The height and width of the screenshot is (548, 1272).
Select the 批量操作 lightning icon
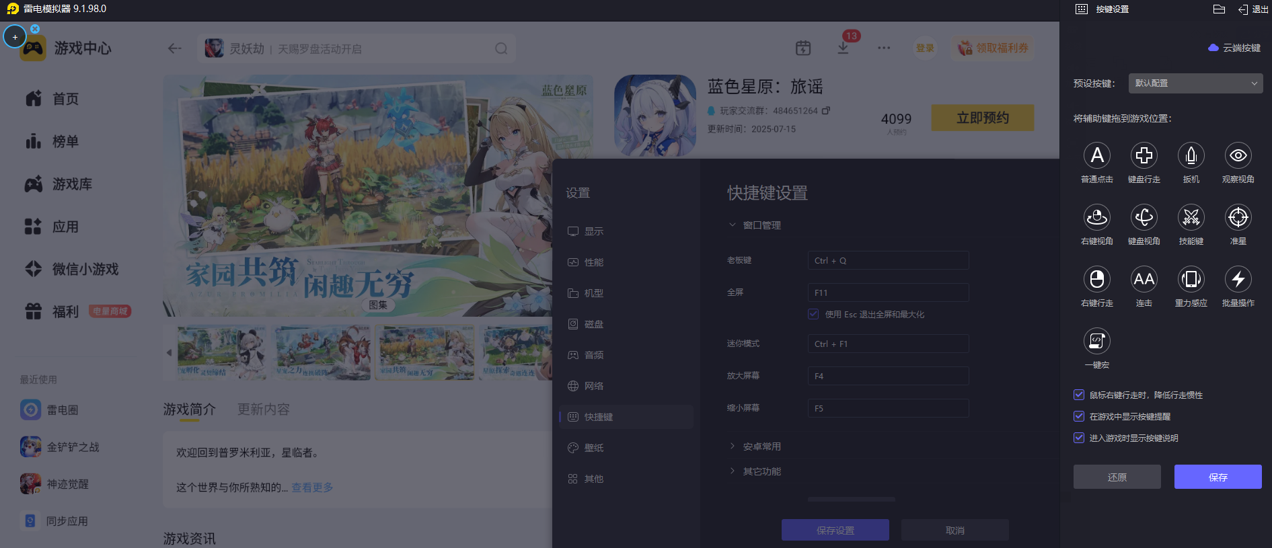pyautogui.click(x=1238, y=280)
